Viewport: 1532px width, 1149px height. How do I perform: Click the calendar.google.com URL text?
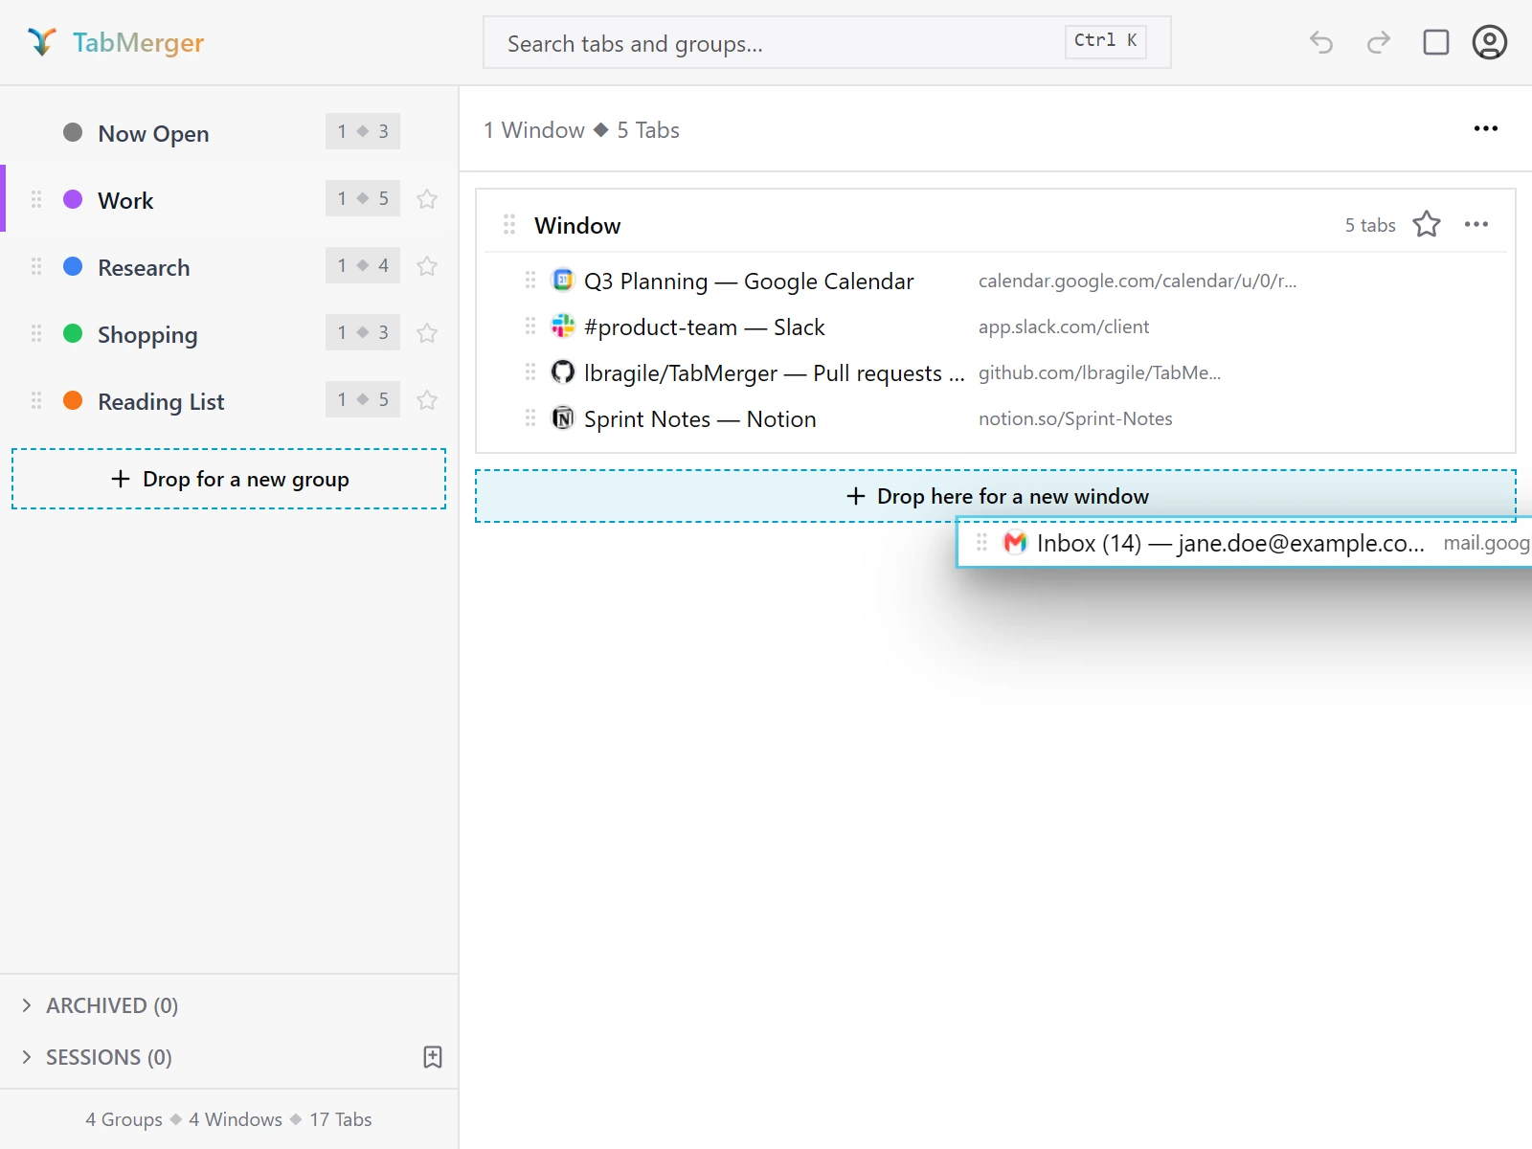point(1138,281)
